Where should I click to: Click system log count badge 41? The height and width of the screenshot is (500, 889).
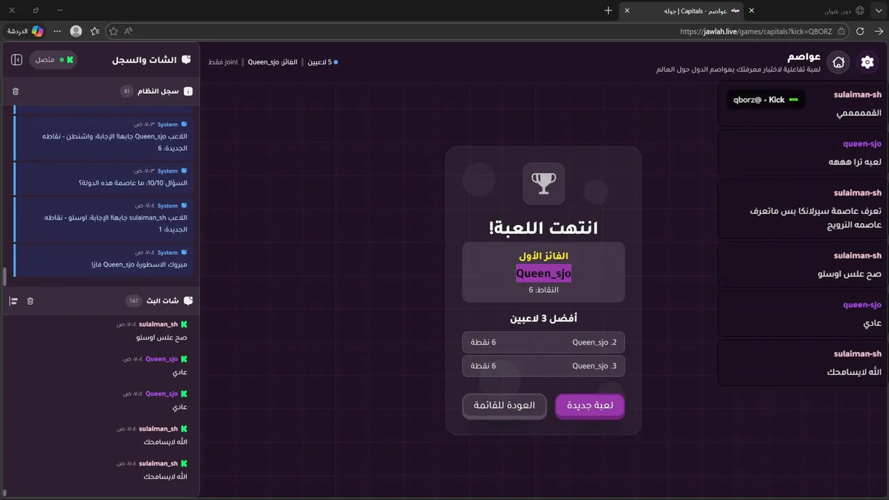(x=126, y=91)
